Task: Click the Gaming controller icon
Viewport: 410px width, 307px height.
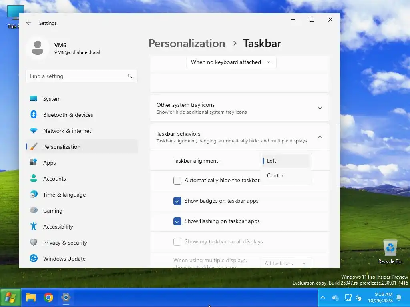Action: point(34,210)
